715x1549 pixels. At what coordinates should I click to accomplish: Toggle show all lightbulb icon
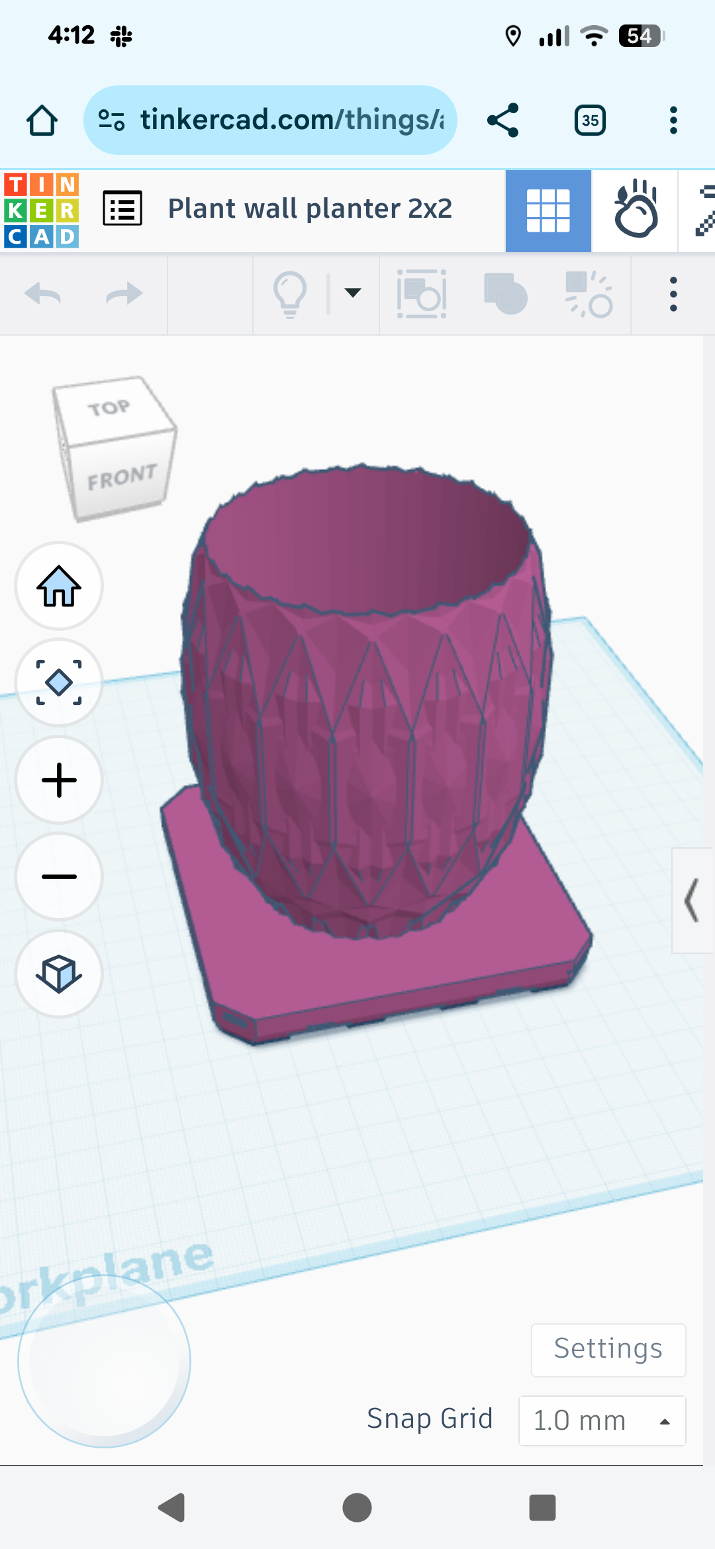[289, 295]
